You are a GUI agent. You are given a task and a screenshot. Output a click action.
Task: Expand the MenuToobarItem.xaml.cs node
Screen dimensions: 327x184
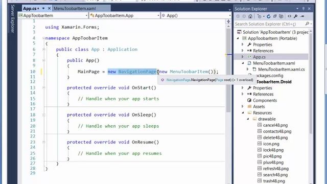tap(247, 70)
